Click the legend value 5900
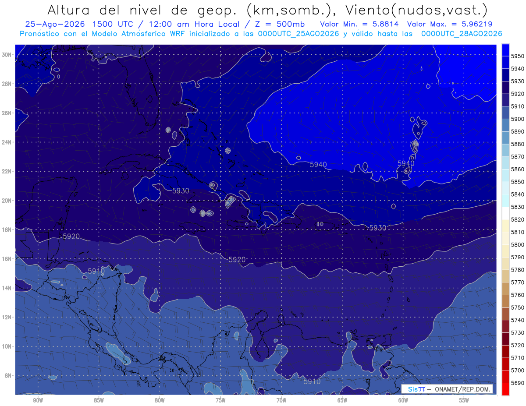 [x=517, y=119]
